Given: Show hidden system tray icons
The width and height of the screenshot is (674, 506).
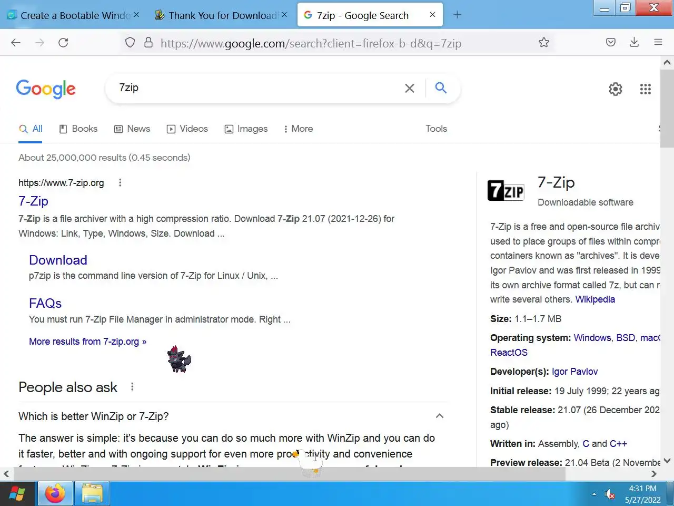Looking at the screenshot, I should (594, 494).
